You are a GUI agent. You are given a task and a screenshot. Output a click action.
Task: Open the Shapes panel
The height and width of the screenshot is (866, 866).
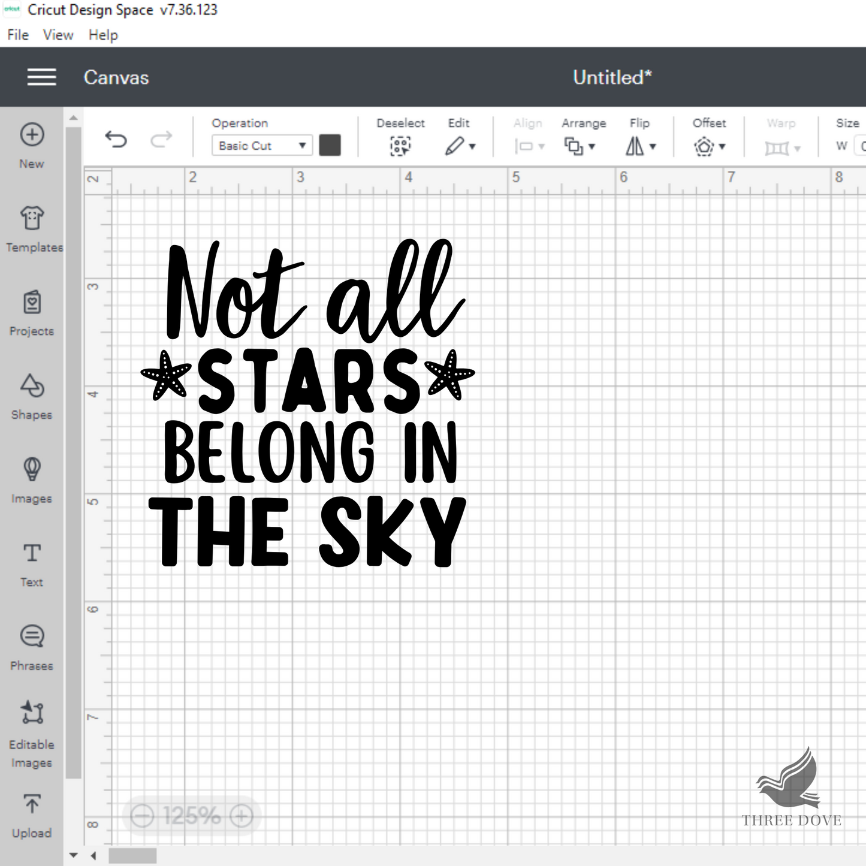pos(32,397)
